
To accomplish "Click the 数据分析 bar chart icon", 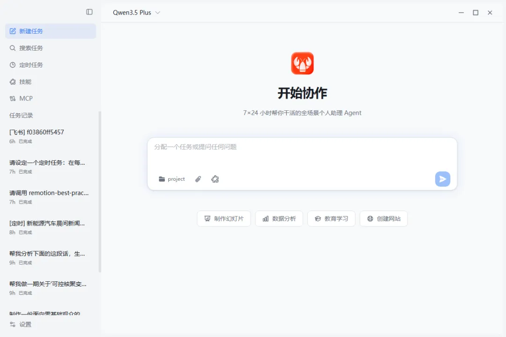I will (266, 219).
